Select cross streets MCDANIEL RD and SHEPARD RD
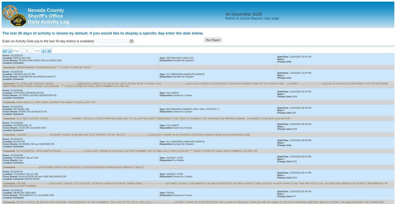The width and height of the screenshot is (396, 204). pos(36,144)
